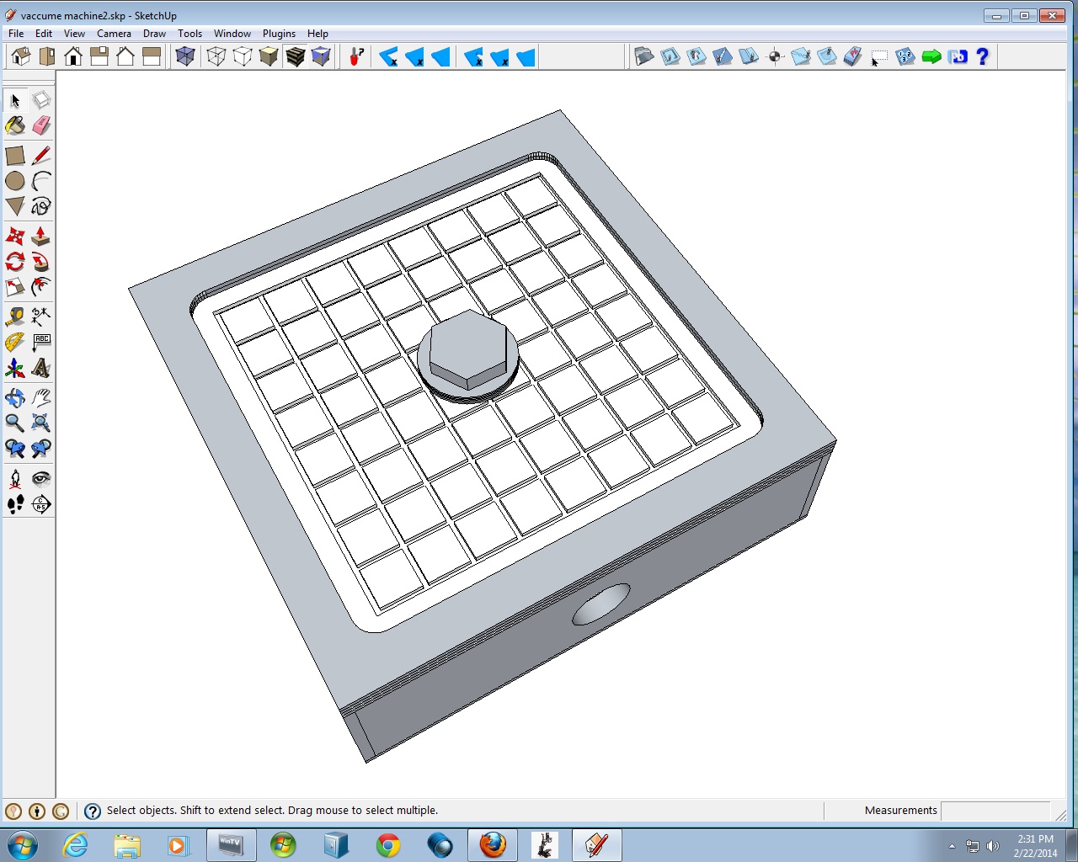Pick the Paint Bucket tool
This screenshot has width=1078, height=862.
(x=15, y=126)
